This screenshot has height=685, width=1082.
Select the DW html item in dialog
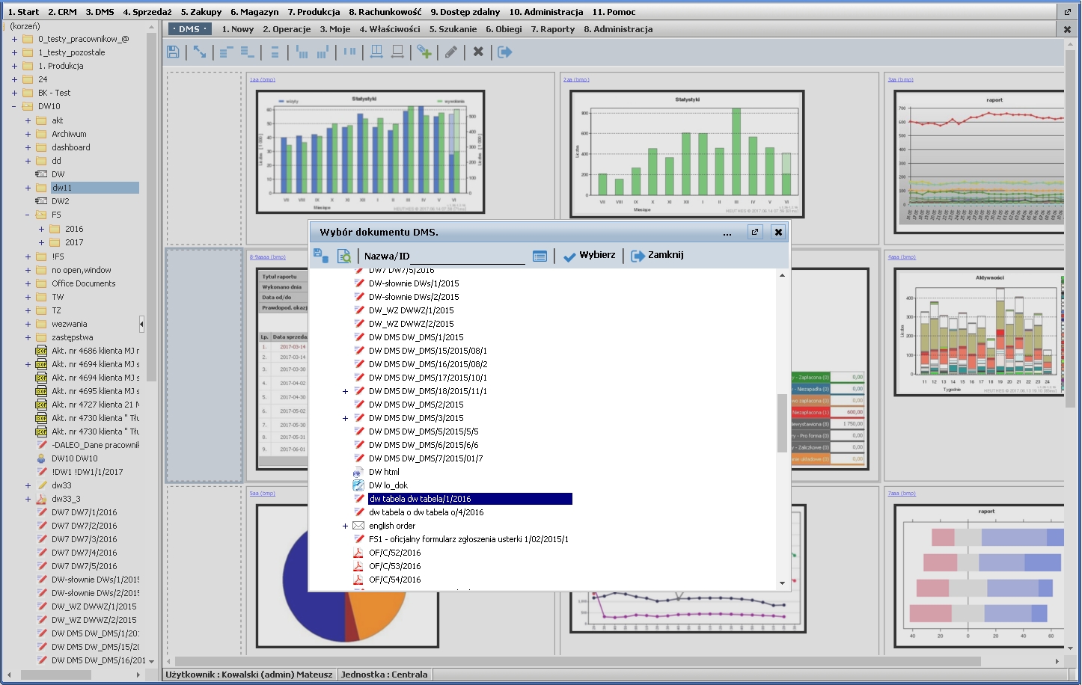[x=384, y=472]
